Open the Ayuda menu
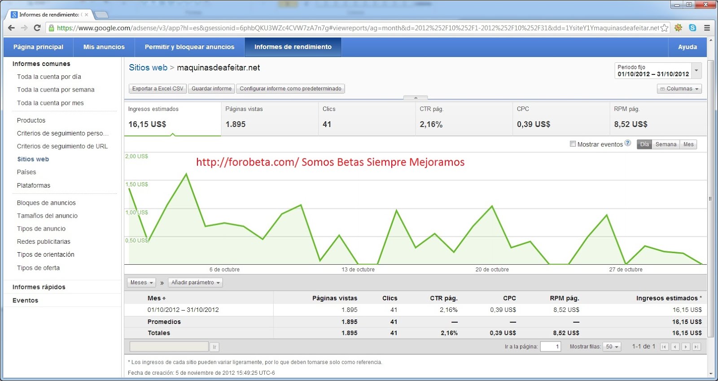The height and width of the screenshot is (381, 718). pyautogui.click(x=687, y=47)
